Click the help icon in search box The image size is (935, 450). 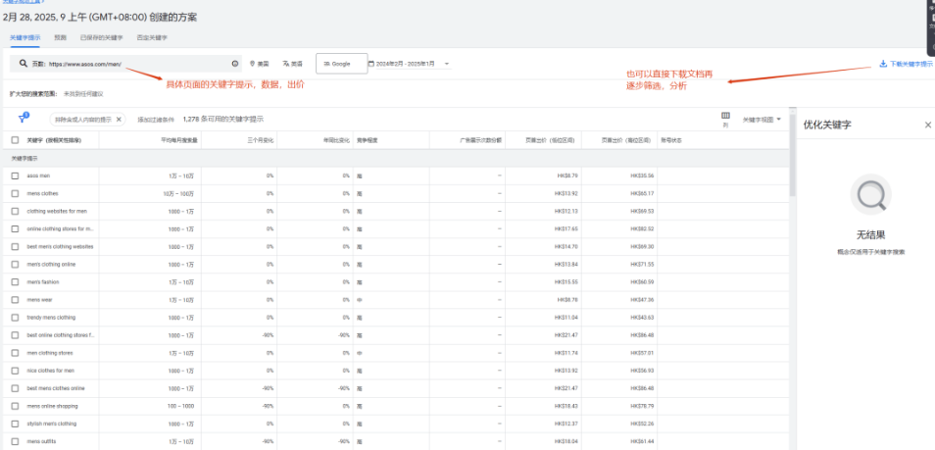[x=235, y=64]
